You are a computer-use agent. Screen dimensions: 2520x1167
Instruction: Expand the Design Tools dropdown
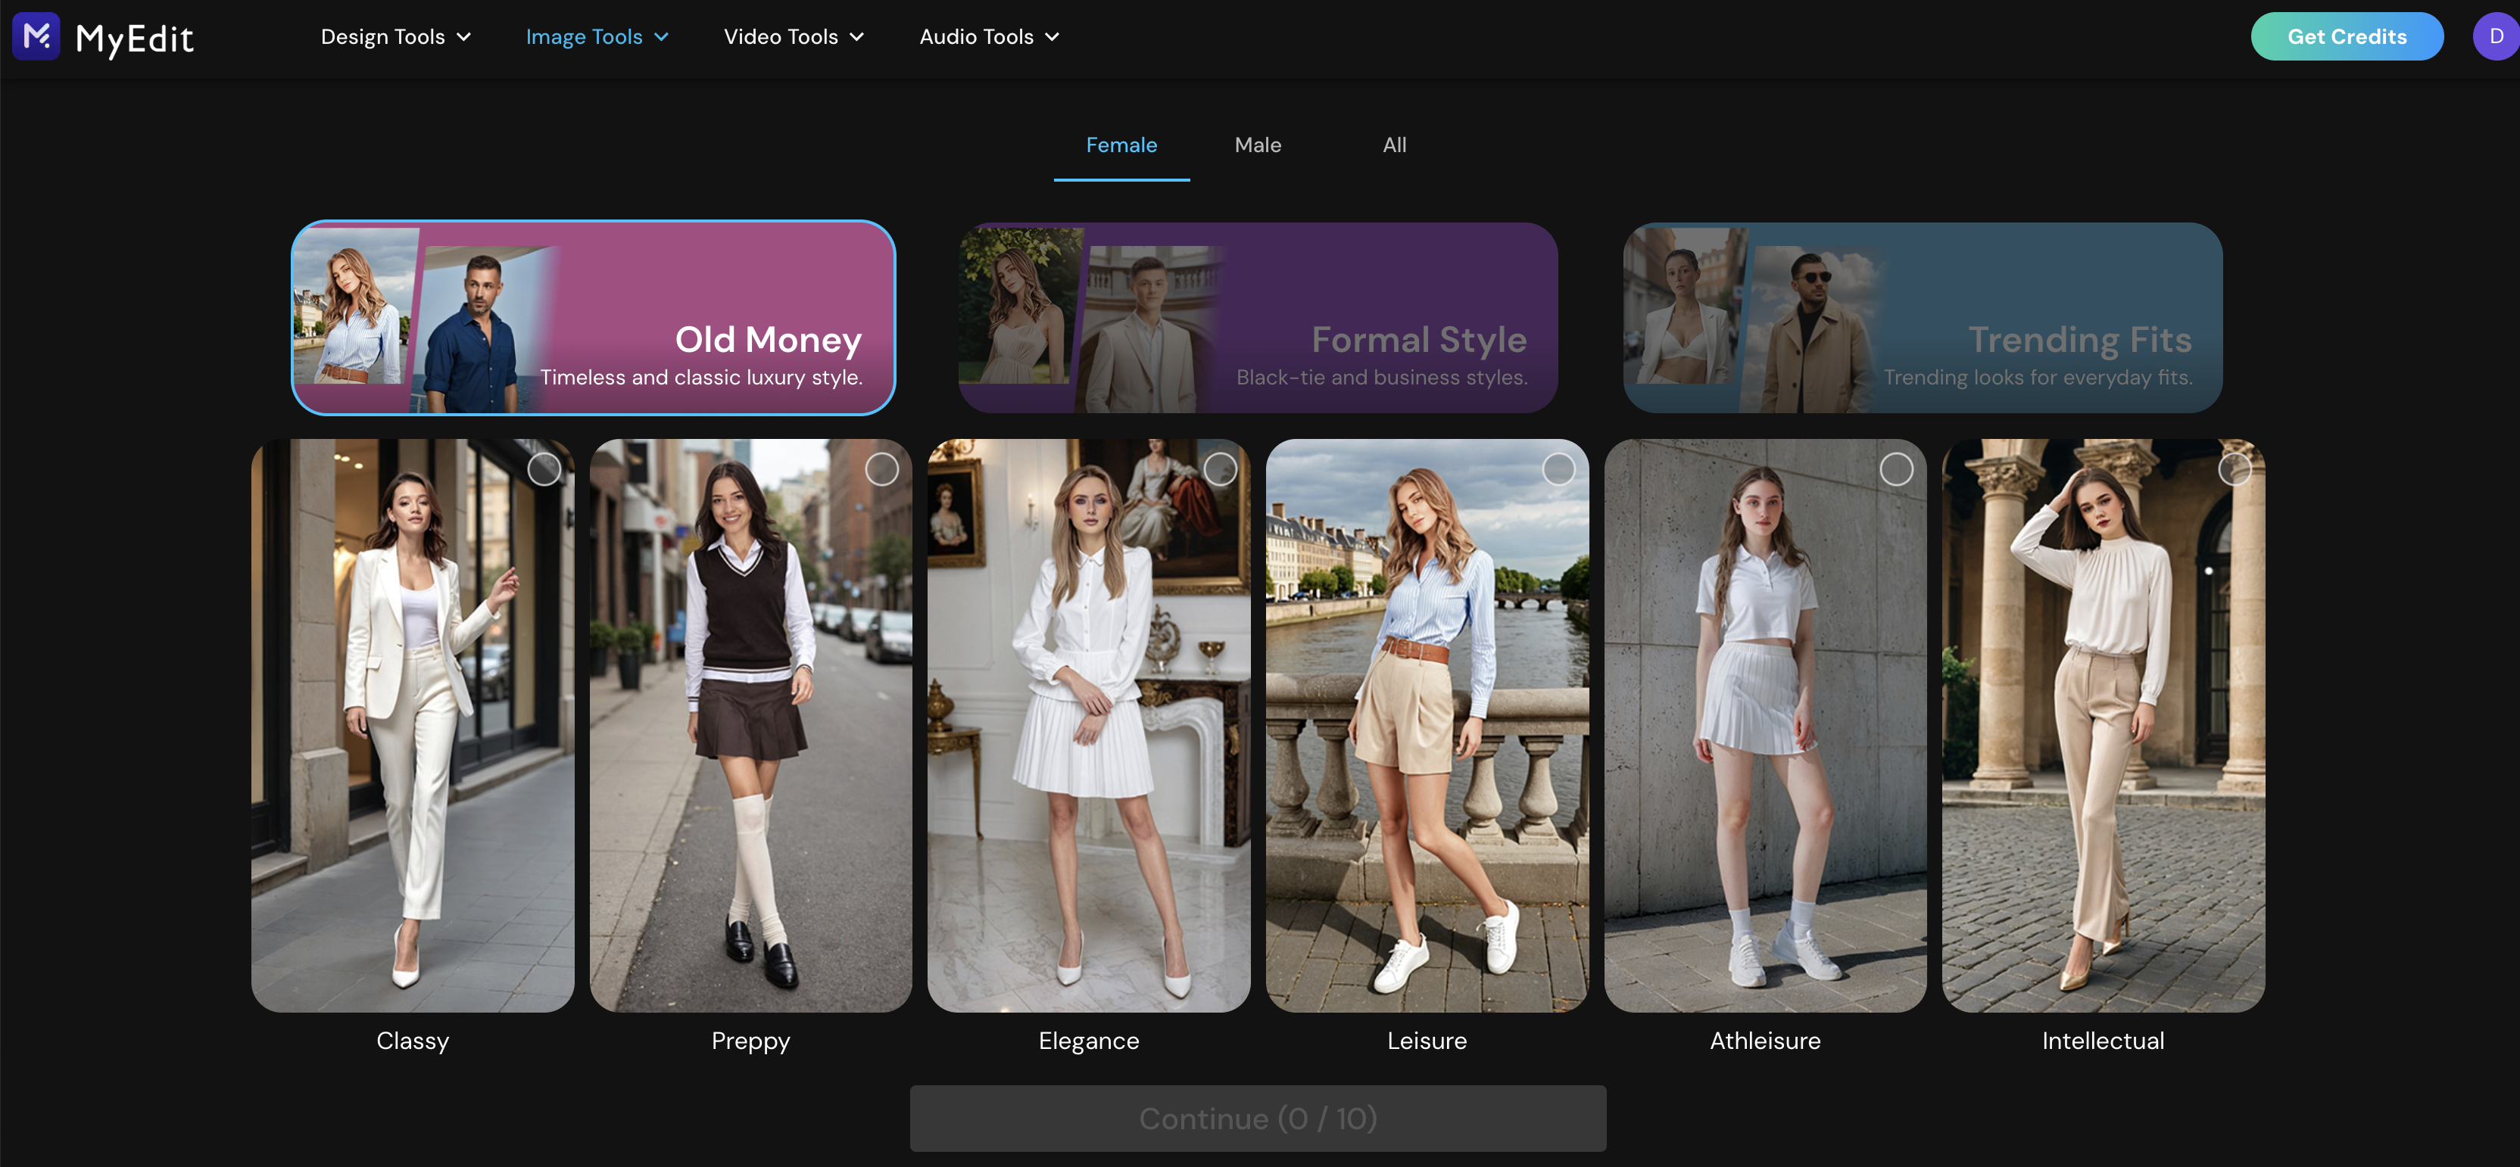395,36
